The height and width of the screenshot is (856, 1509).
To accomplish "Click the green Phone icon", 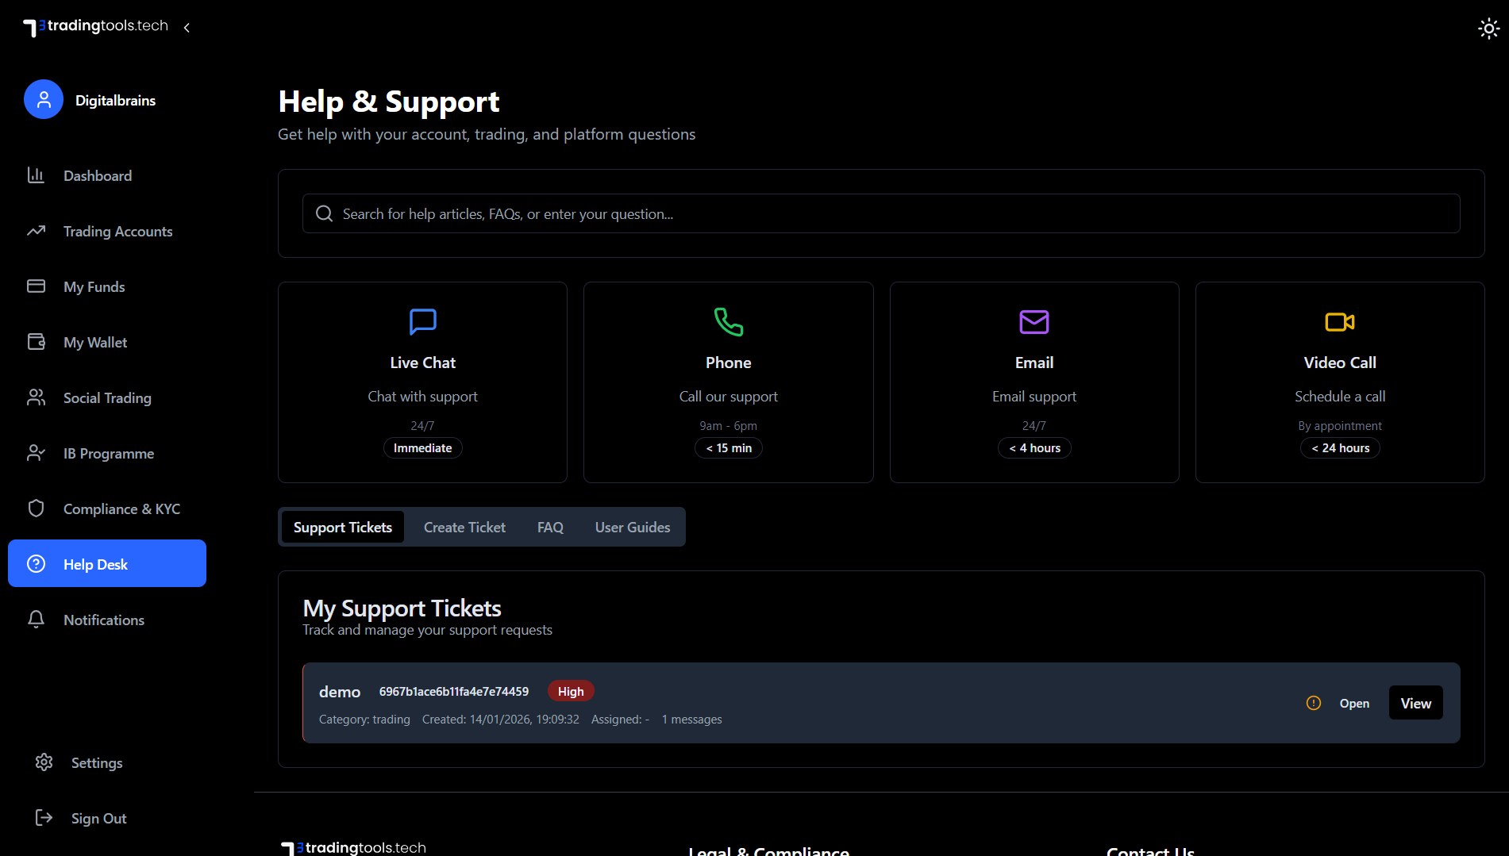I will (728, 321).
